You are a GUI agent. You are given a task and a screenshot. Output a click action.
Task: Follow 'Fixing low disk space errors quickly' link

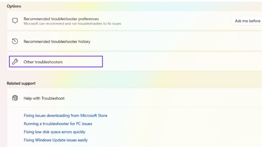(x=55, y=132)
